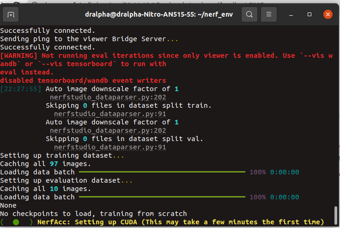Viewport: 340px width, 228px height.
Task: Open the terminal hamburger menu
Action: (269, 14)
